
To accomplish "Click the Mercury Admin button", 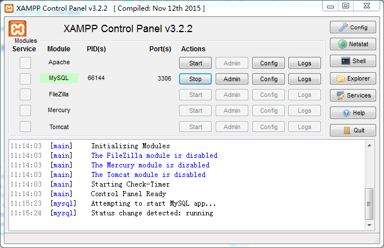I will click(231, 110).
